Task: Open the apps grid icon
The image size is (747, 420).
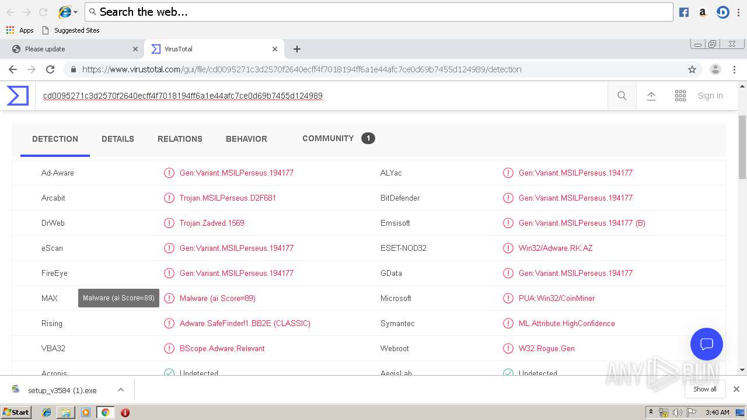Action: [680, 96]
